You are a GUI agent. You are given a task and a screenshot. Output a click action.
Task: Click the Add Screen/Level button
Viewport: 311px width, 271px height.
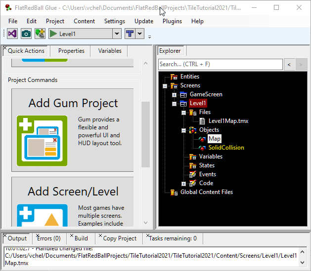click(x=73, y=203)
